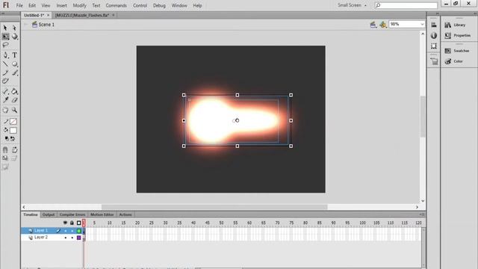Open the Edit Symbols icon
This screenshot has width=478, height=269.
pos(383,25)
